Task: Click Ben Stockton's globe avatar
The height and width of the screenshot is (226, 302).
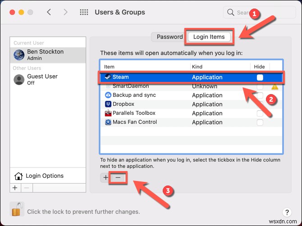Action: click(x=19, y=55)
